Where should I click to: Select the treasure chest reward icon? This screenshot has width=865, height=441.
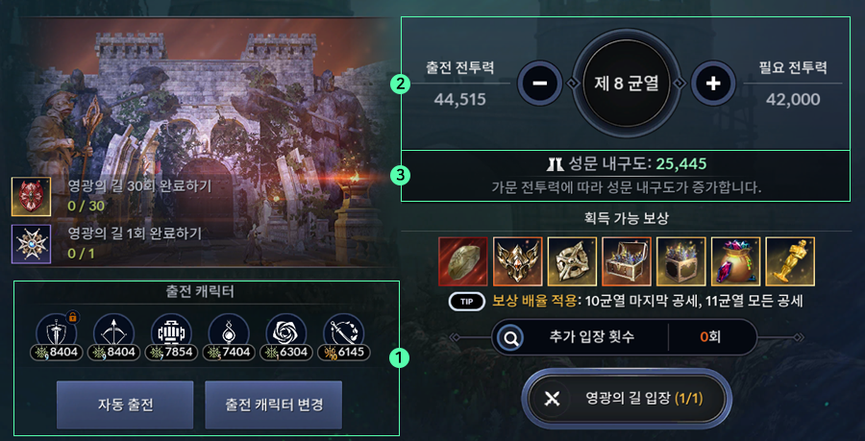pos(627,261)
